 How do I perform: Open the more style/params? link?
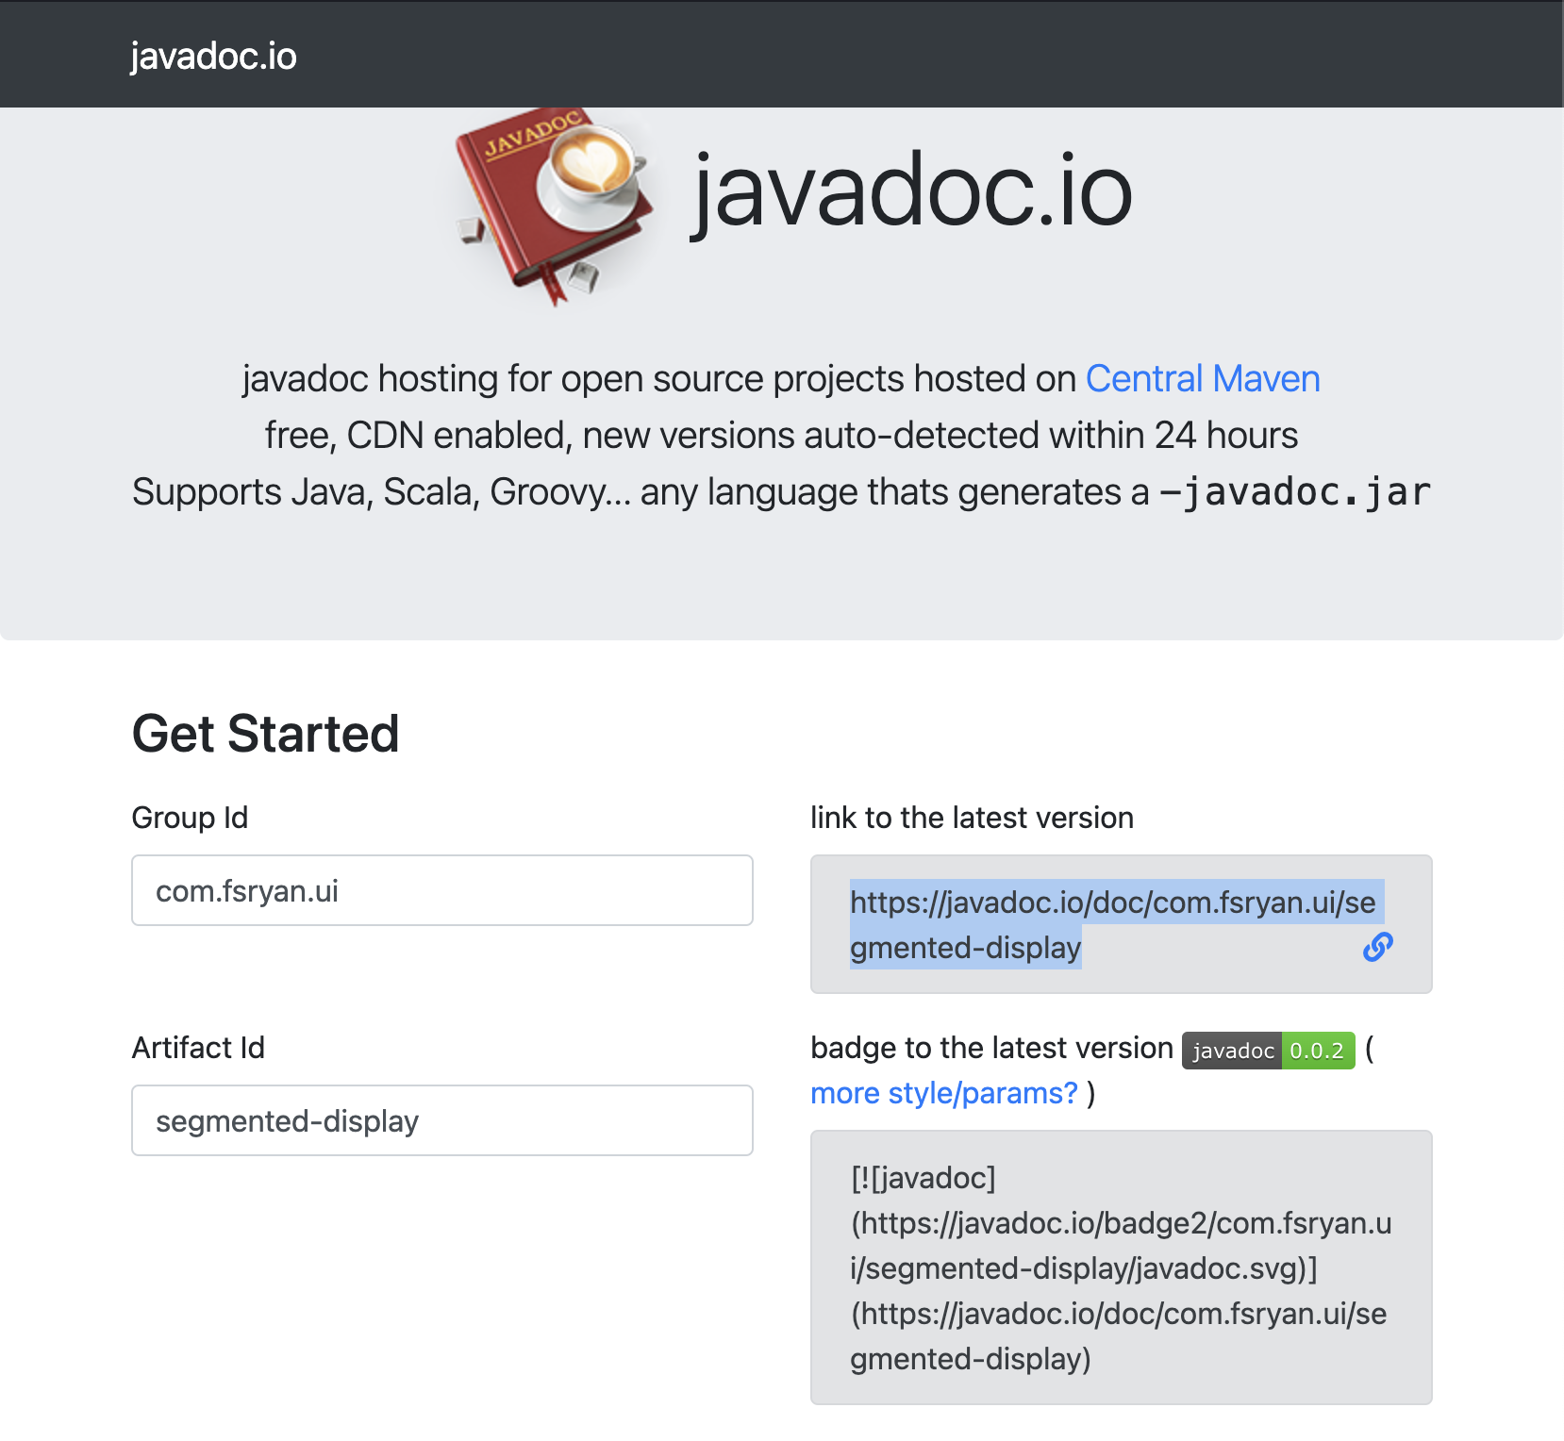(x=944, y=1093)
